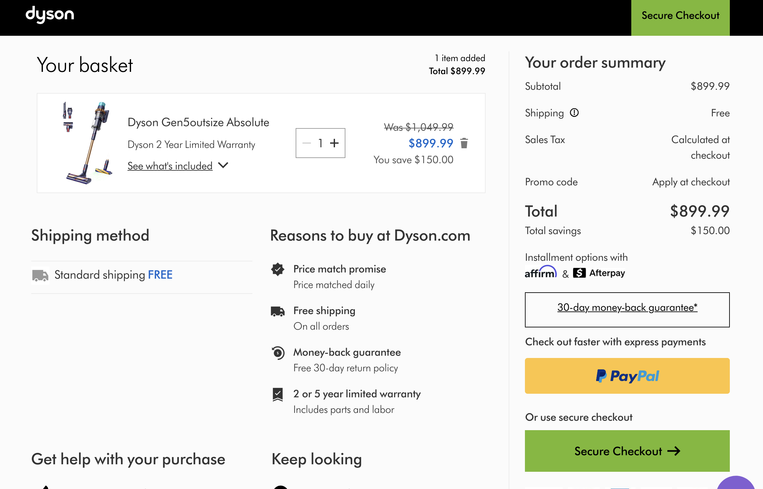This screenshot has width=763, height=489.
Task: Click the limited warranty bookmark icon
Action: coord(278,394)
